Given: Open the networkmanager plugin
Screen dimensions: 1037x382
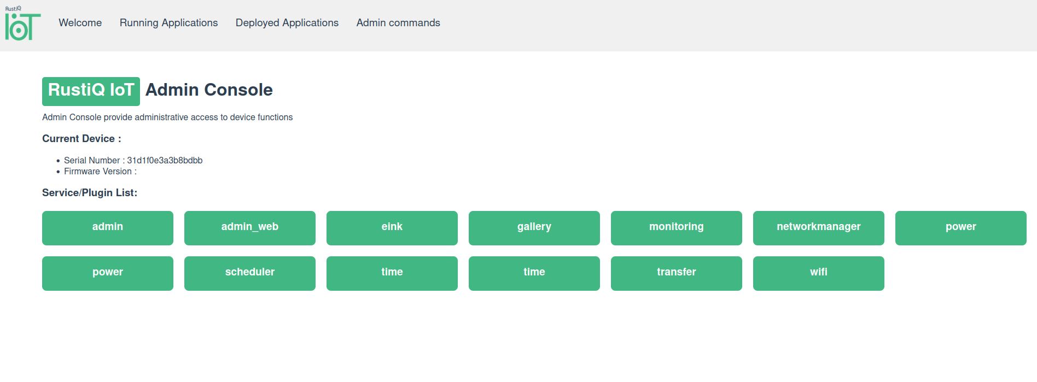Looking at the screenshot, I should coord(819,228).
